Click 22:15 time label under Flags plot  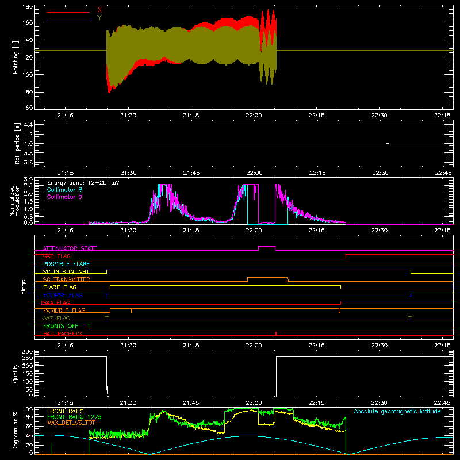pyautogui.click(x=317, y=346)
